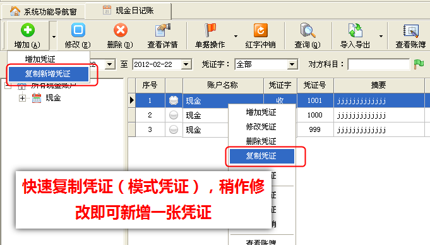Expand the 现金 tree node
This screenshot has width=430, height=245.
pos(22,98)
